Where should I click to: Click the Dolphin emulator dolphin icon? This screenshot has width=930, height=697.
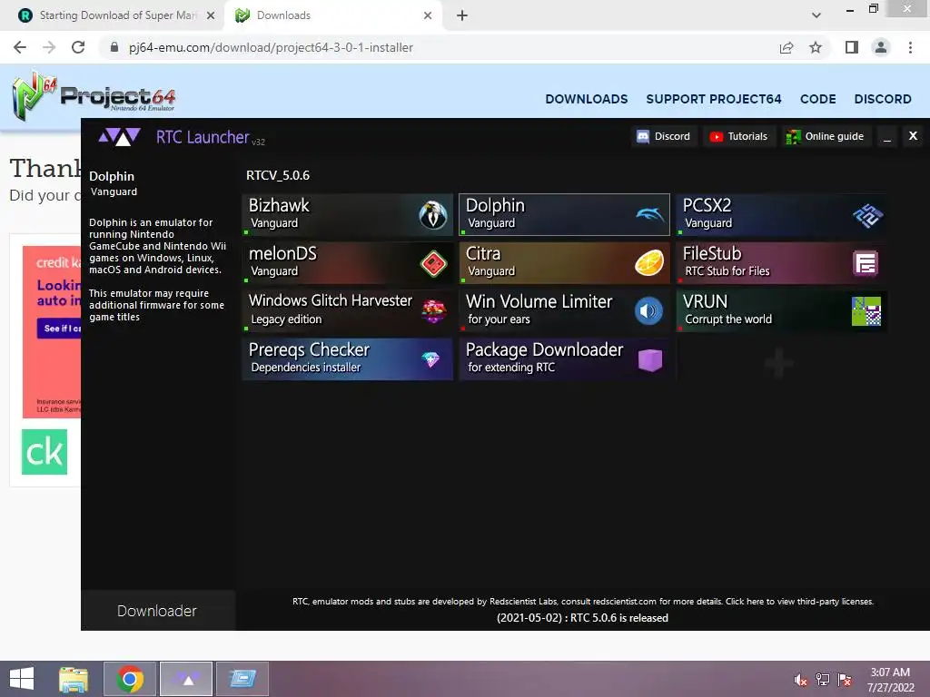[649, 214]
